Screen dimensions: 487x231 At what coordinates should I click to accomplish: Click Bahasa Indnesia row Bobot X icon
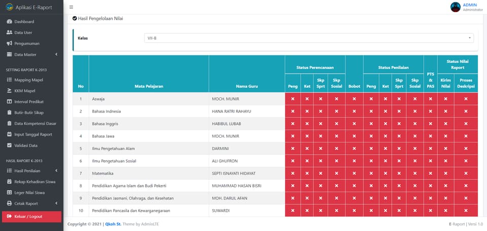(354, 111)
